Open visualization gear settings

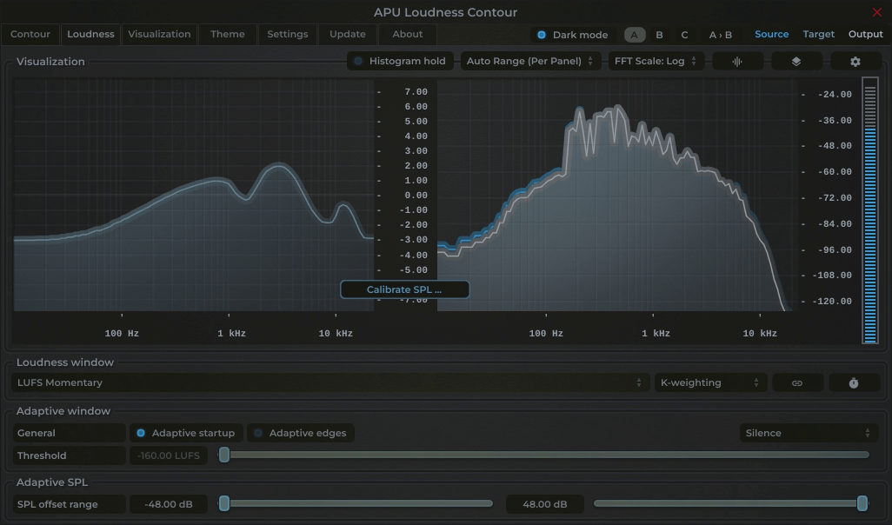coord(855,62)
